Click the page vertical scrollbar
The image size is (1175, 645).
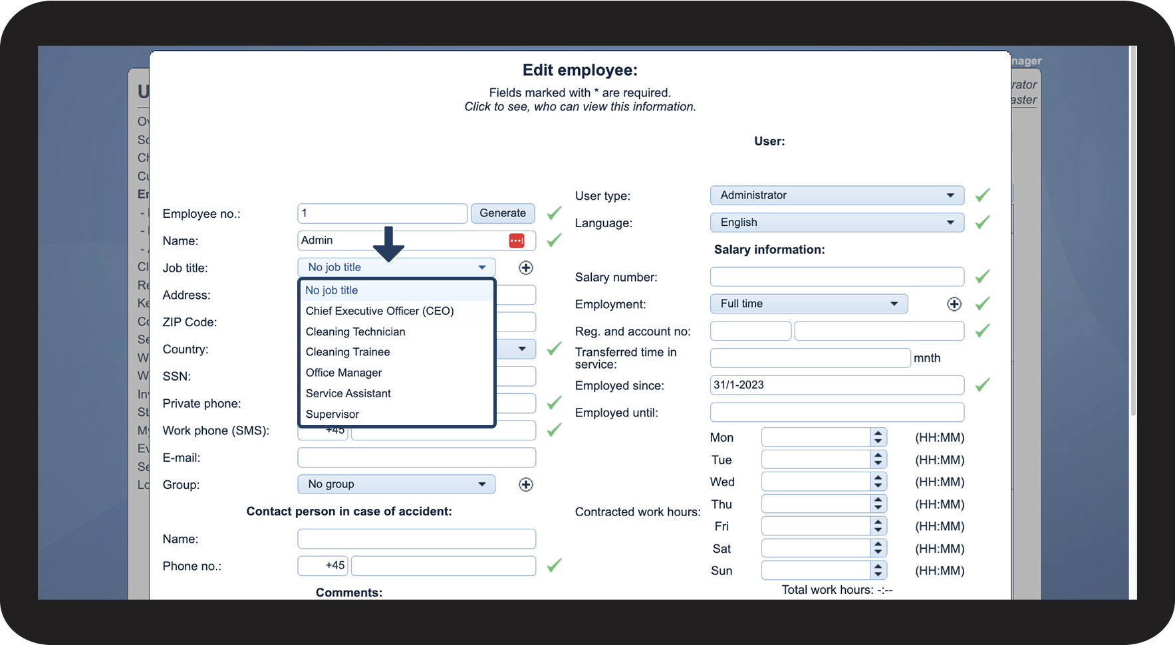tap(1133, 232)
